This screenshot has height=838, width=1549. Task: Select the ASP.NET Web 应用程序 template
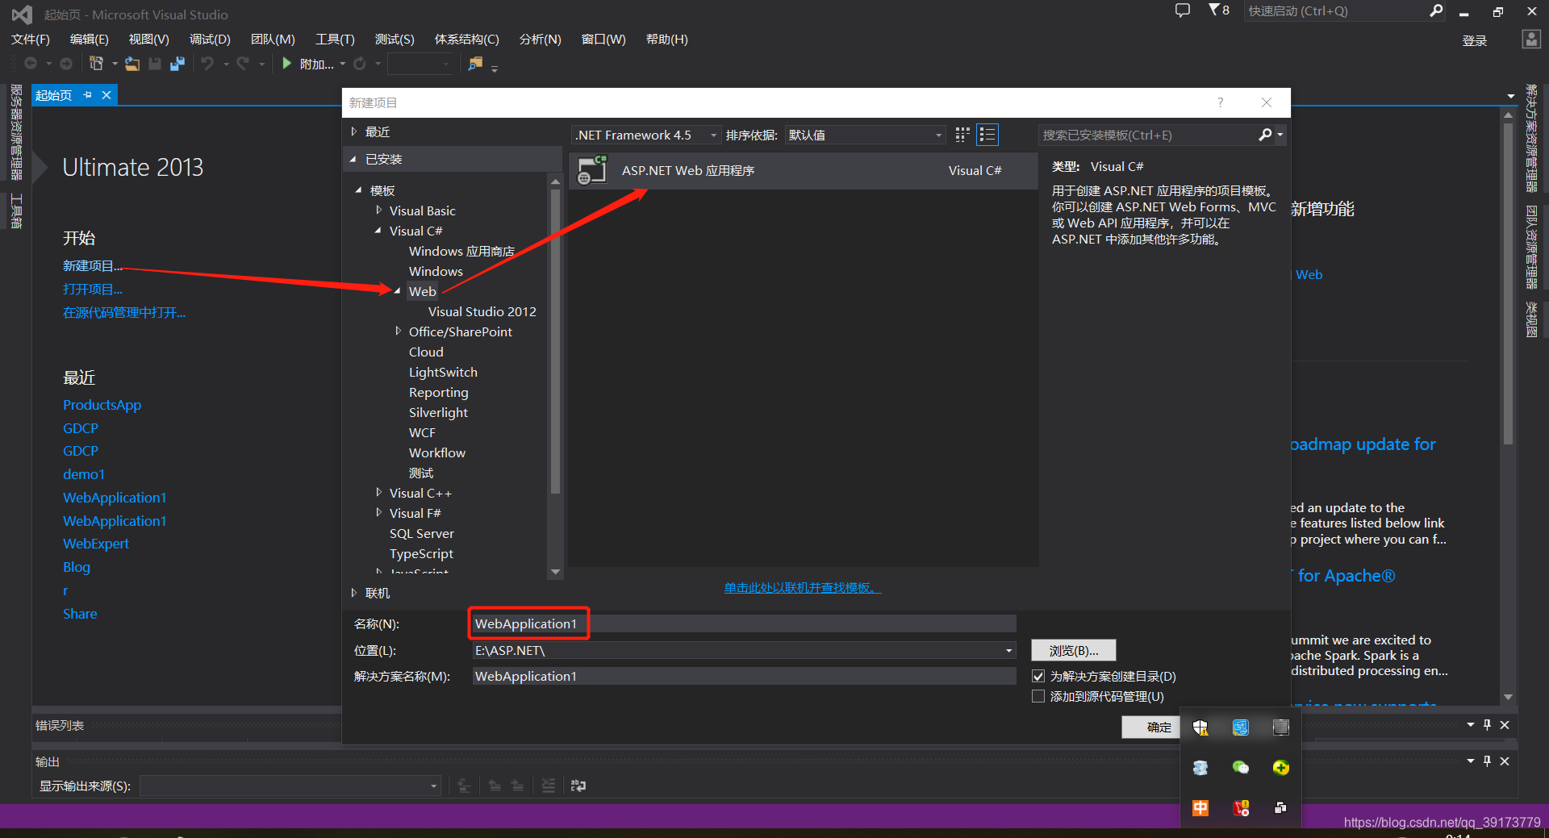(x=804, y=170)
